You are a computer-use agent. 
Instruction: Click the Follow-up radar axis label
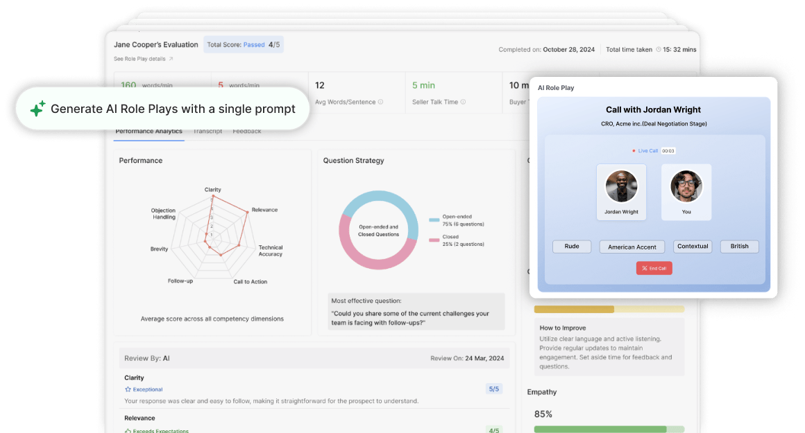point(180,281)
